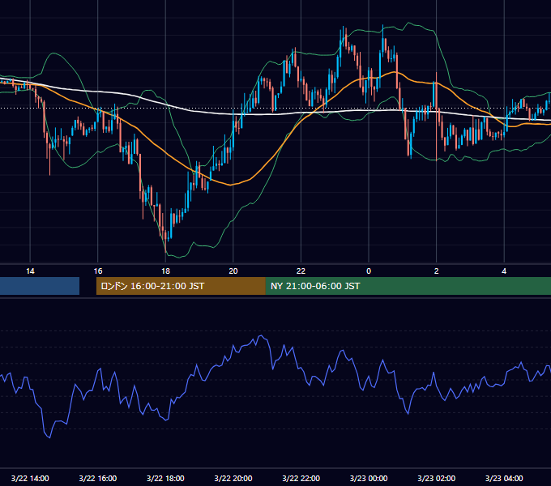The image size is (551, 486).
Task: Click the 2 hour label on price chart axis
Action: [437, 271]
